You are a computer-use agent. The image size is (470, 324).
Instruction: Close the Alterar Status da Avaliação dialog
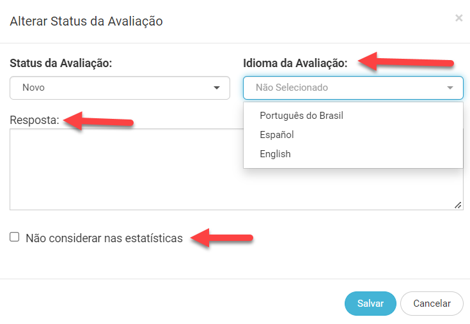(x=458, y=19)
